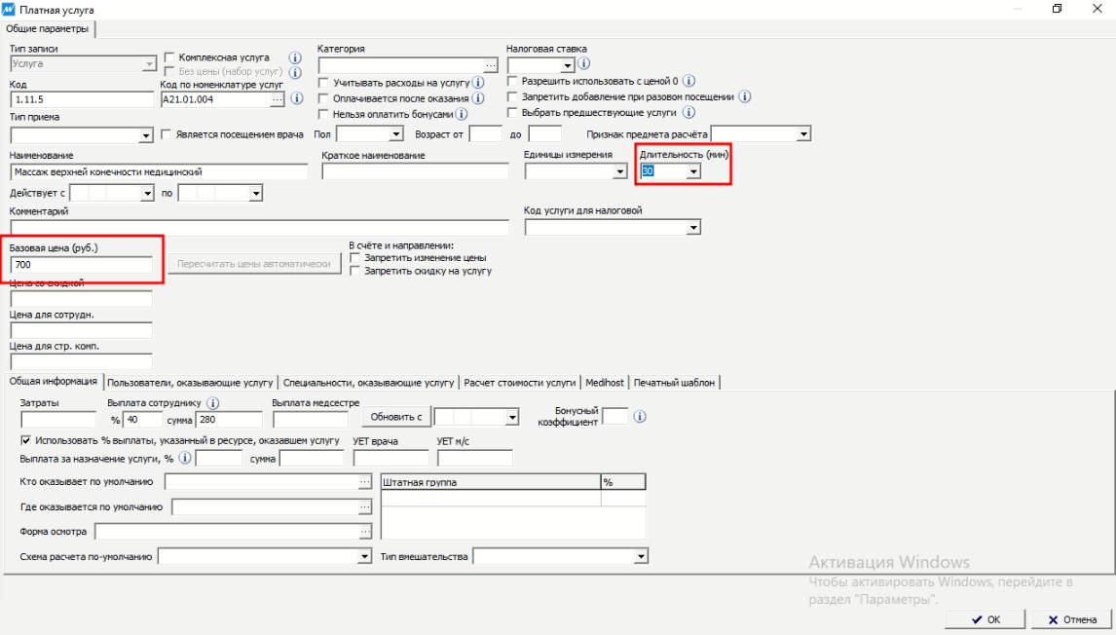Click the Обновить с button

coord(395,418)
